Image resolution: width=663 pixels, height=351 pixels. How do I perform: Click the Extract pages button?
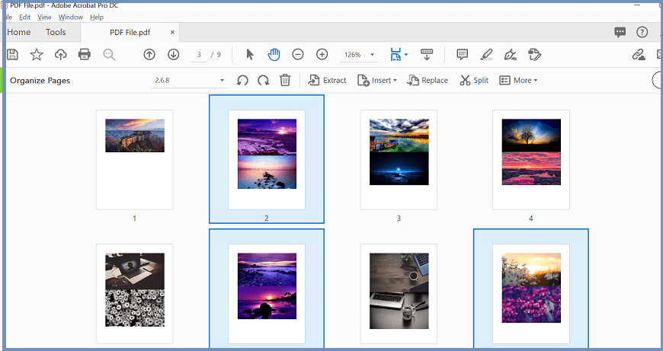coord(327,80)
